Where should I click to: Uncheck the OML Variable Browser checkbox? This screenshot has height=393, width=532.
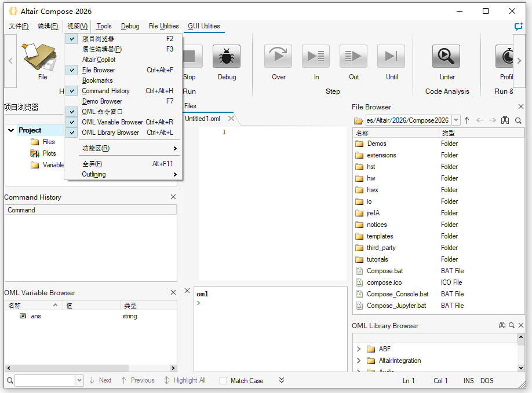click(72, 122)
